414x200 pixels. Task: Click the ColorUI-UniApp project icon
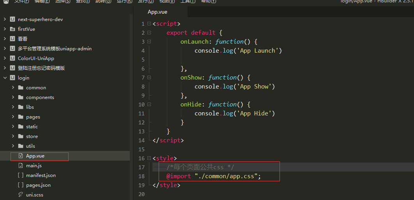point(12,58)
